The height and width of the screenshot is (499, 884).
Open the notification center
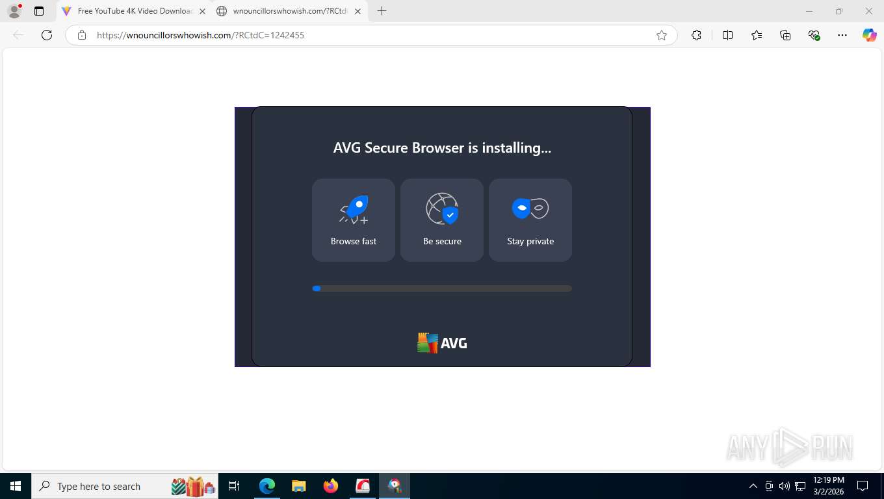coord(863,486)
